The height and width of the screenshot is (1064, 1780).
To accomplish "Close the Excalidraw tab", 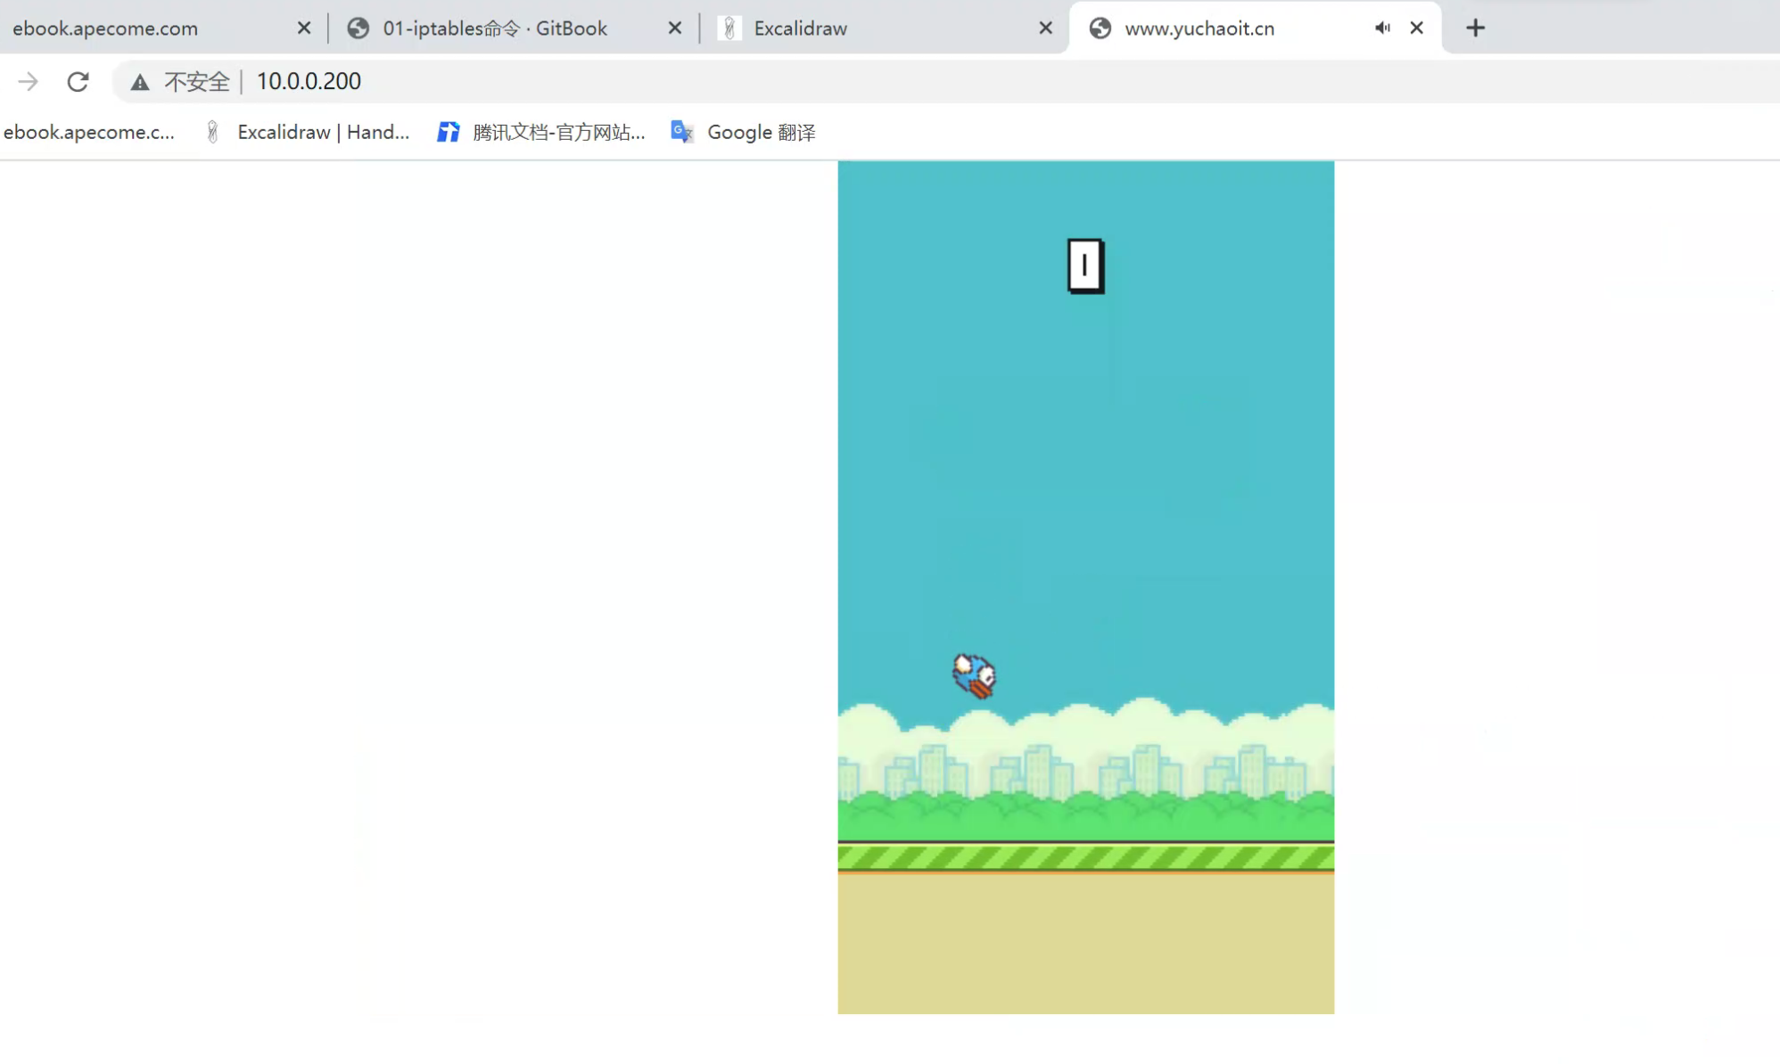I will (1045, 28).
